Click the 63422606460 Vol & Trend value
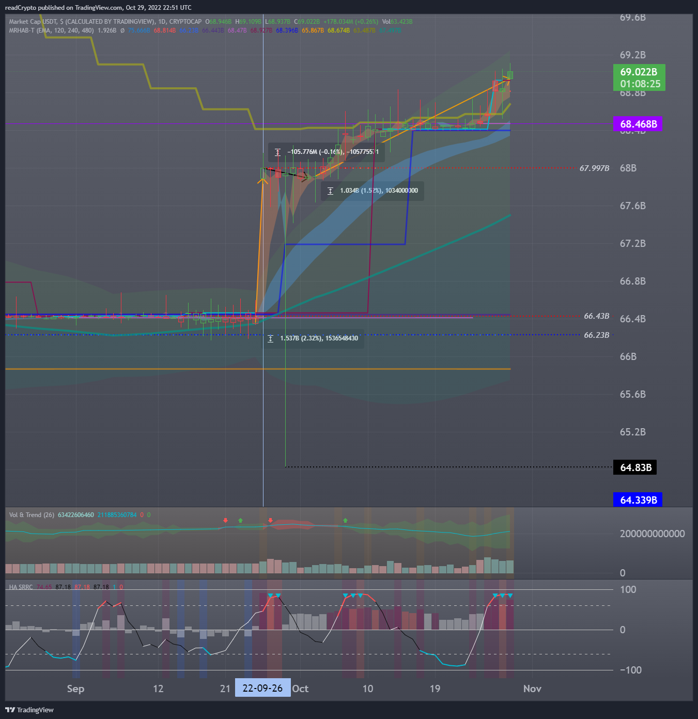 coord(76,515)
